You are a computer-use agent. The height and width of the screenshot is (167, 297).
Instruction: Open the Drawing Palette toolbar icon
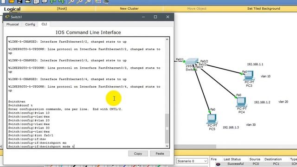98,2
